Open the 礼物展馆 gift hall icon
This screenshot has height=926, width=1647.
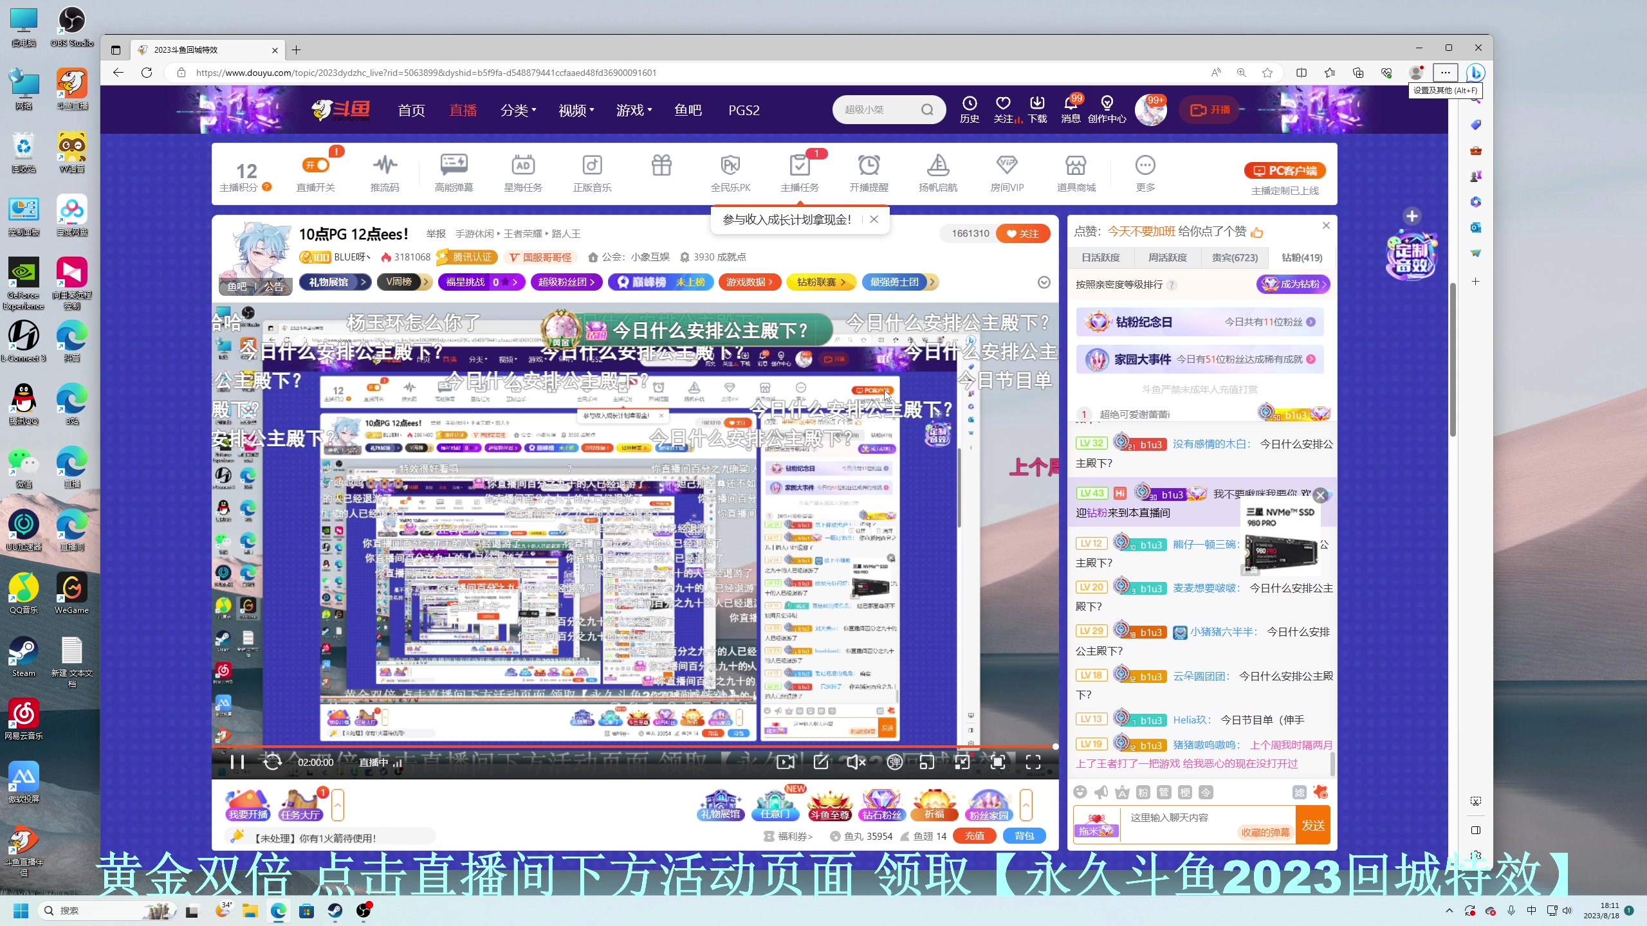(x=722, y=804)
